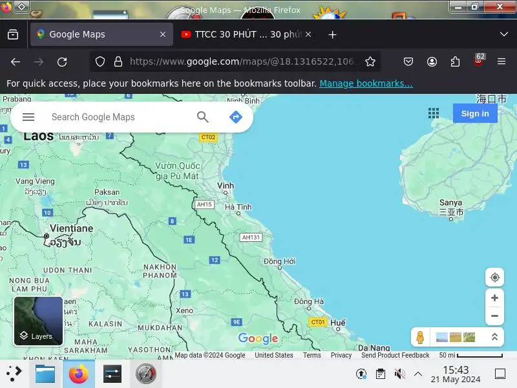517x388 pixels.
Task: Close the Google Maps tab
Action: 163,34
